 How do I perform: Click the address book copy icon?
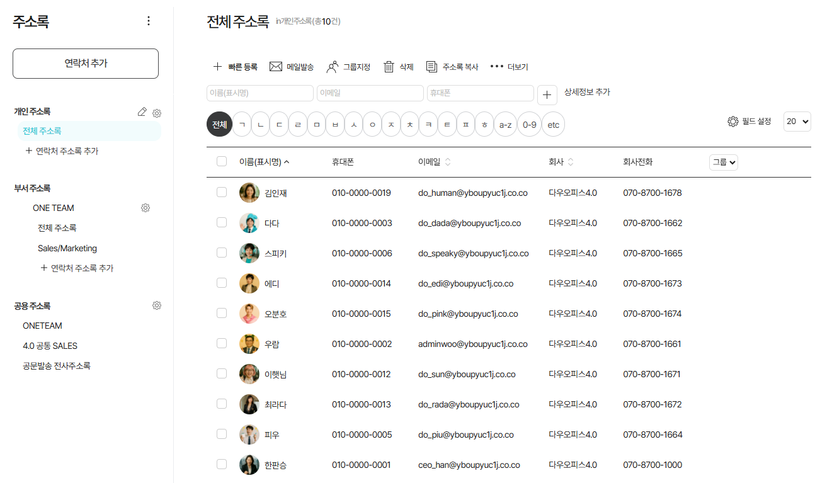pos(431,67)
